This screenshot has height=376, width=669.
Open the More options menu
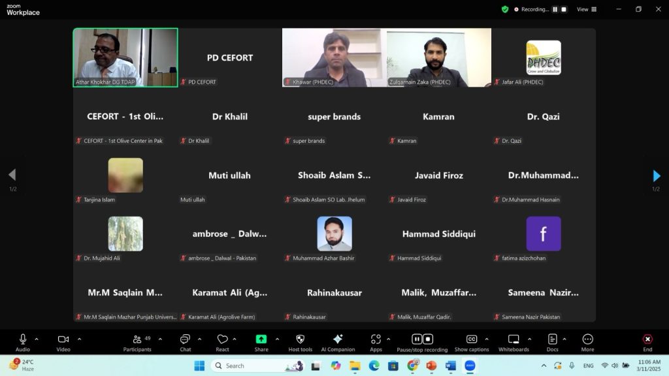tap(587, 339)
